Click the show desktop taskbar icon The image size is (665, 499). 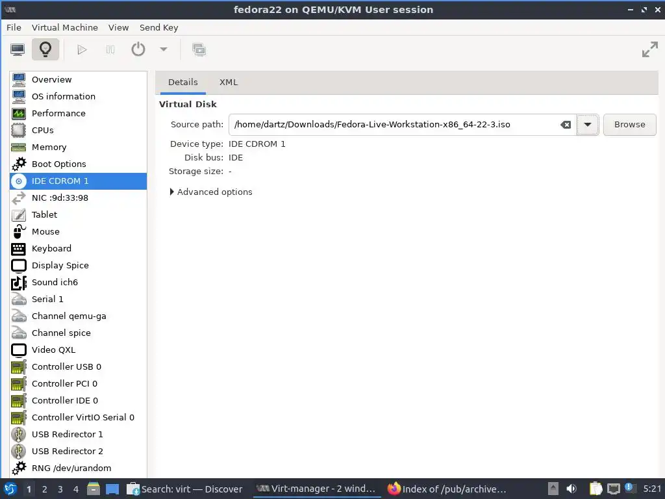point(112,489)
